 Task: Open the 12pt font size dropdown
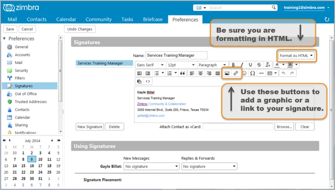[x=181, y=65]
